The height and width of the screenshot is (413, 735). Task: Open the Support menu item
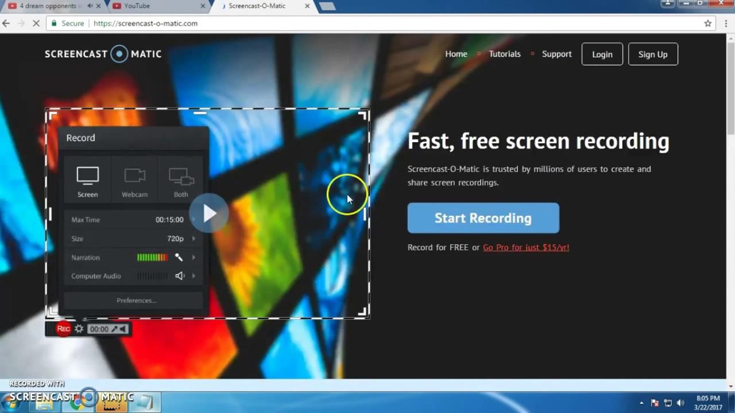[x=557, y=54]
